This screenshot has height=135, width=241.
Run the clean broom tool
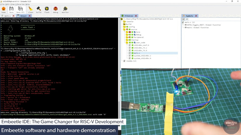click(30, 10)
